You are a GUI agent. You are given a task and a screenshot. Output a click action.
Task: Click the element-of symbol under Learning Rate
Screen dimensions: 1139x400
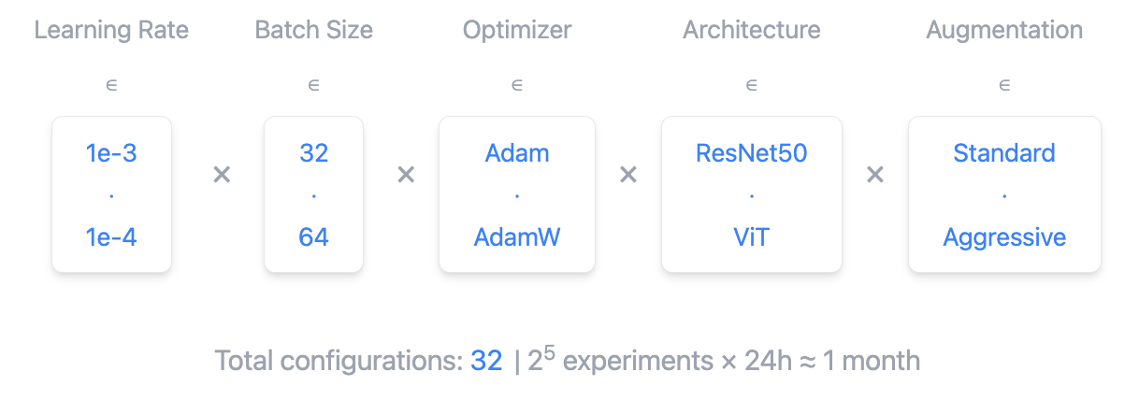(x=111, y=85)
